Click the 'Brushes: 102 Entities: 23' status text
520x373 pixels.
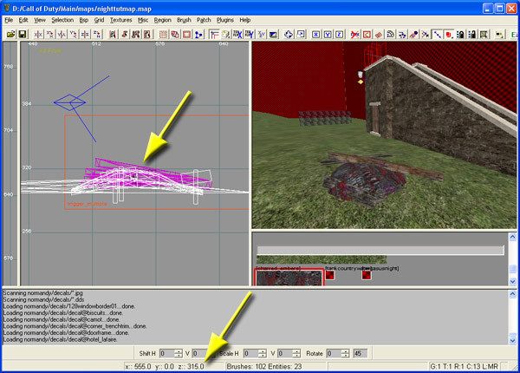point(264,366)
